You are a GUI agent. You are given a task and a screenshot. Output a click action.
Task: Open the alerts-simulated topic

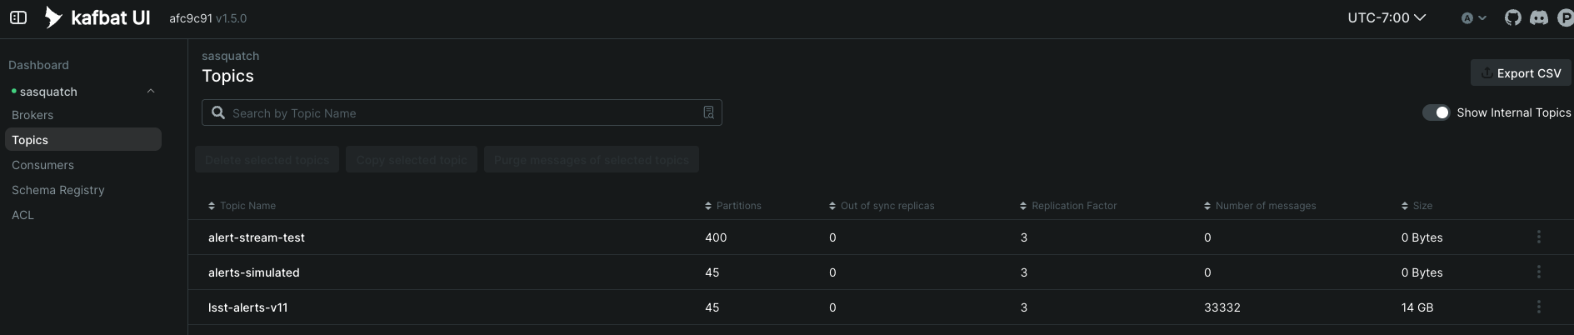[254, 272]
